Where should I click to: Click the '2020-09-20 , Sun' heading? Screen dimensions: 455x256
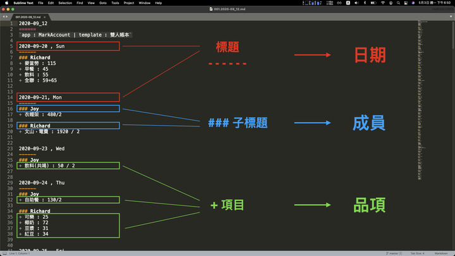click(x=42, y=46)
